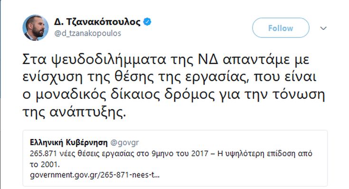
Task: Click the main tweet text about ψευδοδιλήμματα
Action: pyautogui.click(x=174, y=85)
